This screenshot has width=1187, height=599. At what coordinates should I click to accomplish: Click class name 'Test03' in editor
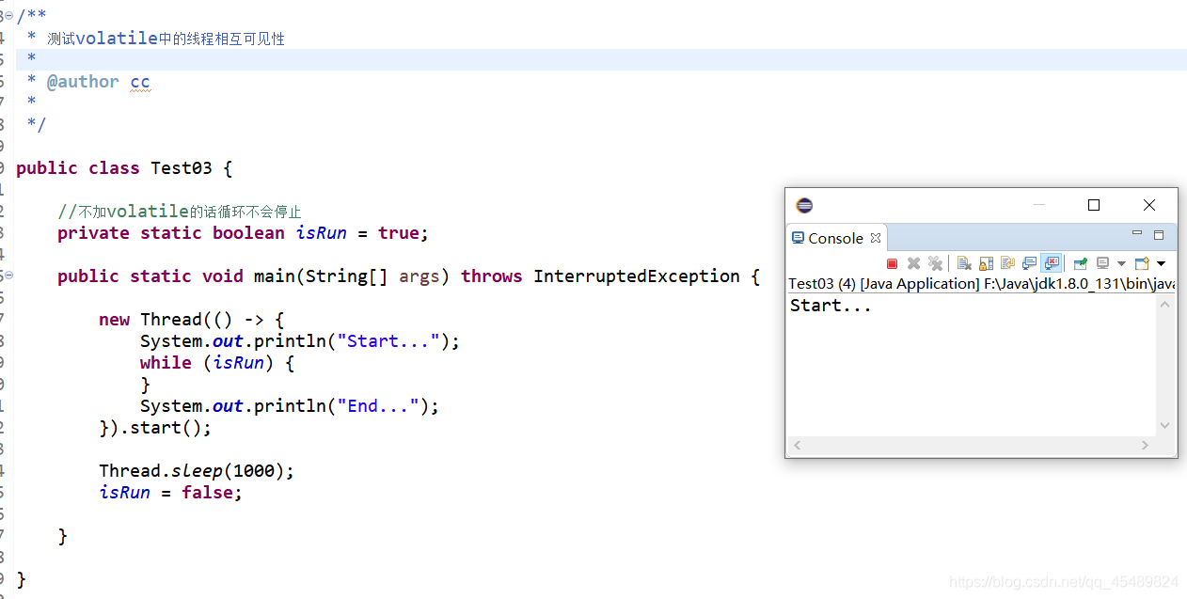[182, 168]
